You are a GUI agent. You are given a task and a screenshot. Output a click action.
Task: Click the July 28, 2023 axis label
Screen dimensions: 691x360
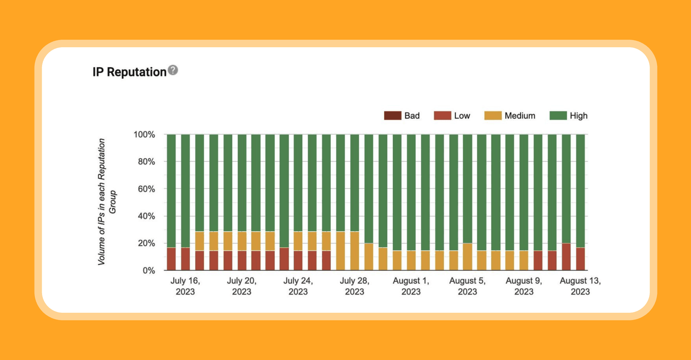[354, 286]
